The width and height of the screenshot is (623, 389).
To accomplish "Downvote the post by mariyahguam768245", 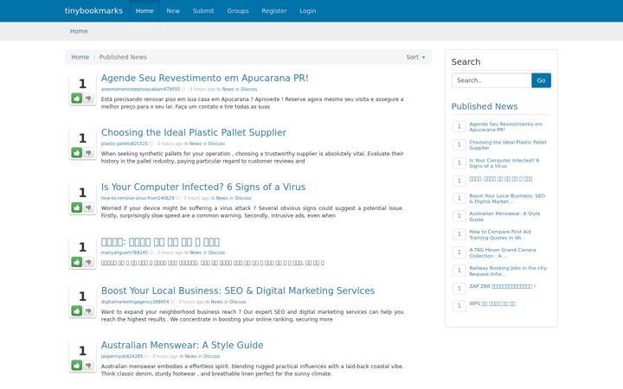I will (x=88, y=262).
